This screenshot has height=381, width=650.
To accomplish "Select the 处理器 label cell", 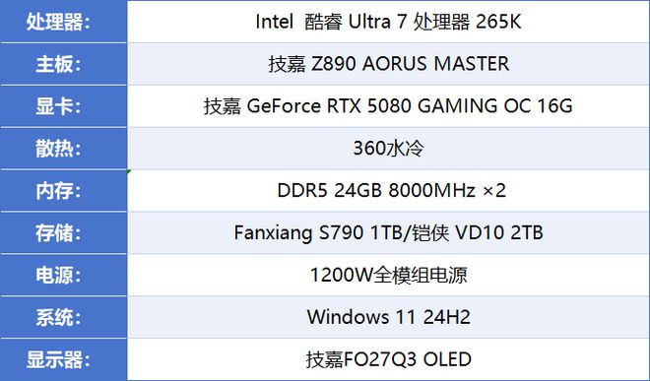I will click(x=63, y=21).
